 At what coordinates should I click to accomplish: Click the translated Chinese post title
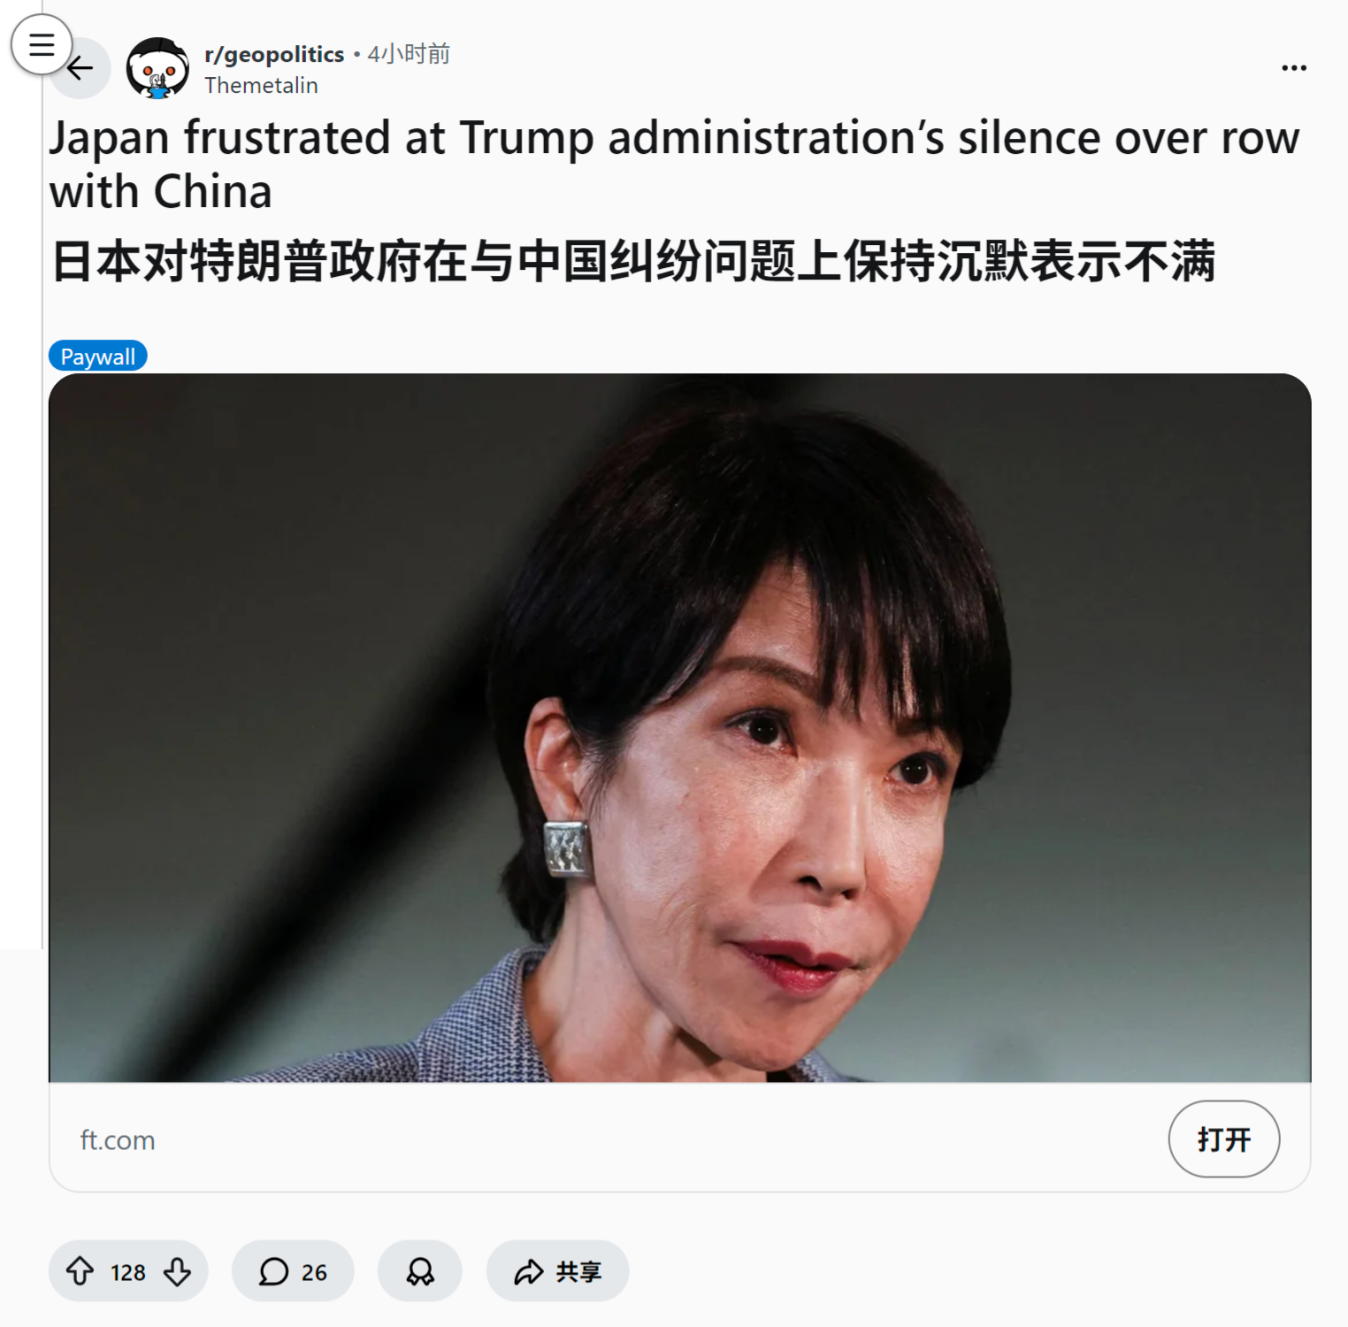(633, 262)
